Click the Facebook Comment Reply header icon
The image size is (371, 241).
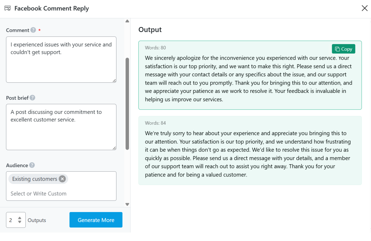(8, 8)
